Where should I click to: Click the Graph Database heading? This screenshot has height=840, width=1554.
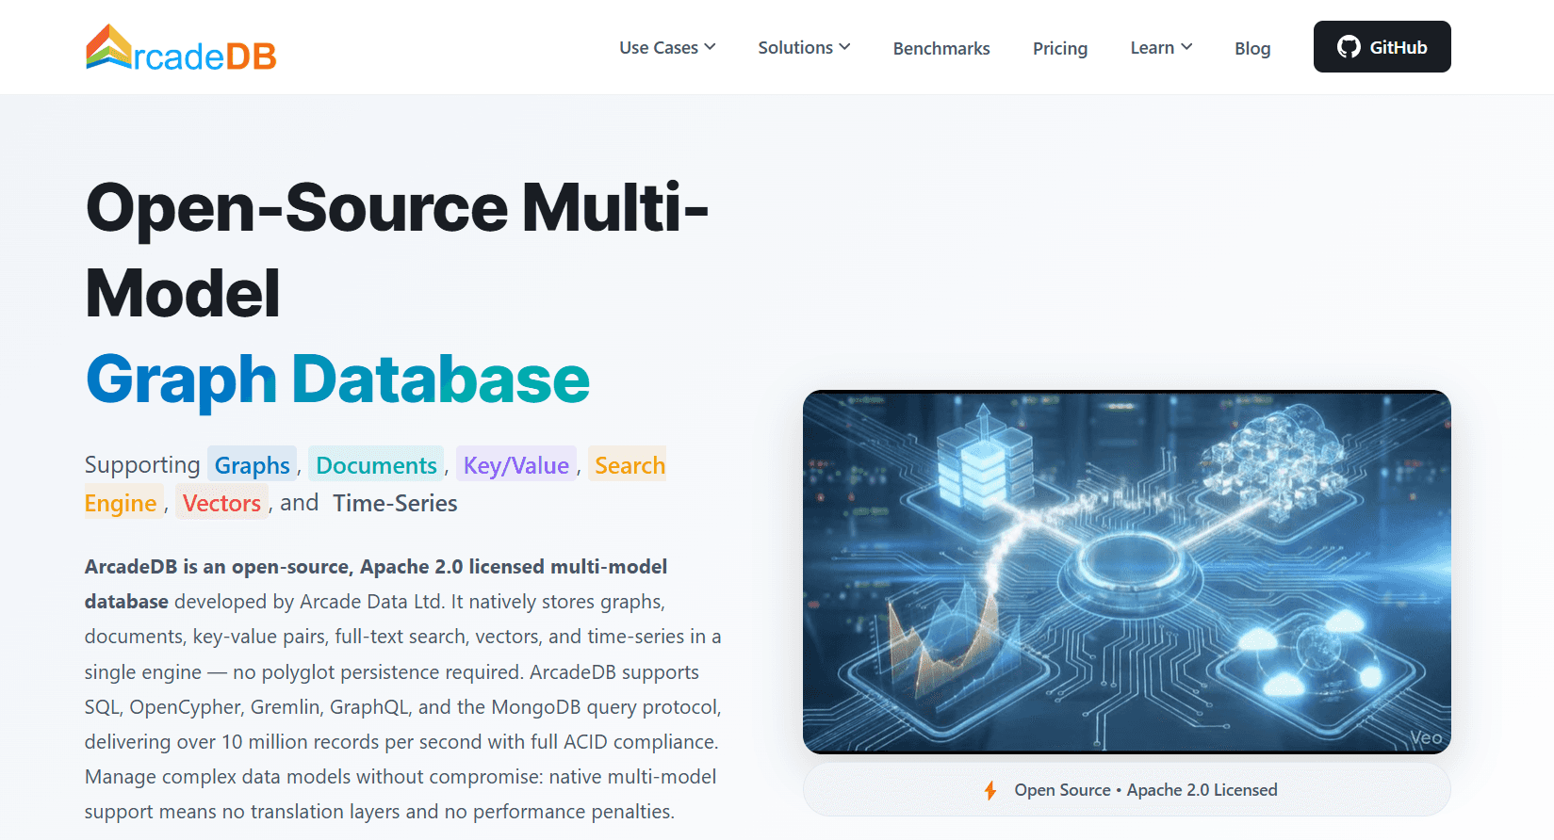coord(337,380)
